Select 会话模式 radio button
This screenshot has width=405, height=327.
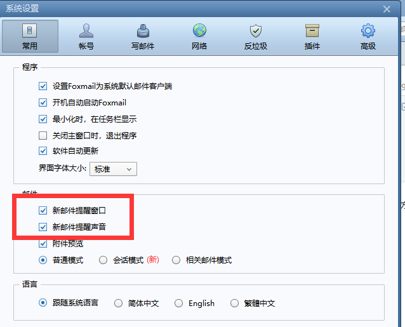pyautogui.click(x=103, y=260)
